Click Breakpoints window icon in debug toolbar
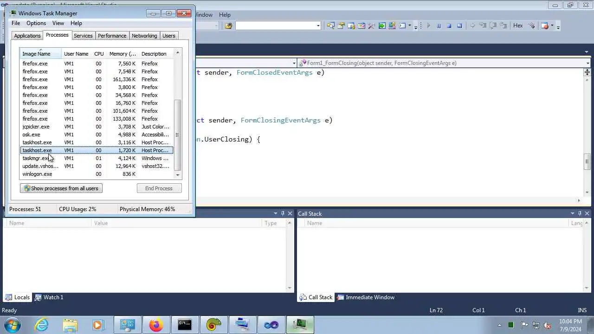This screenshot has width=594, height=334. coord(545,26)
